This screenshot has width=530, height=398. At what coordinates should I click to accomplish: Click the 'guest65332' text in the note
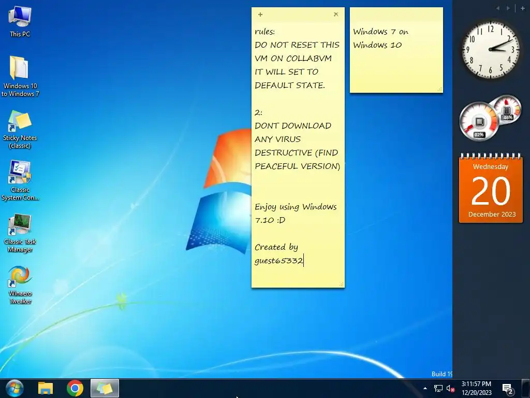click(278, 261)
